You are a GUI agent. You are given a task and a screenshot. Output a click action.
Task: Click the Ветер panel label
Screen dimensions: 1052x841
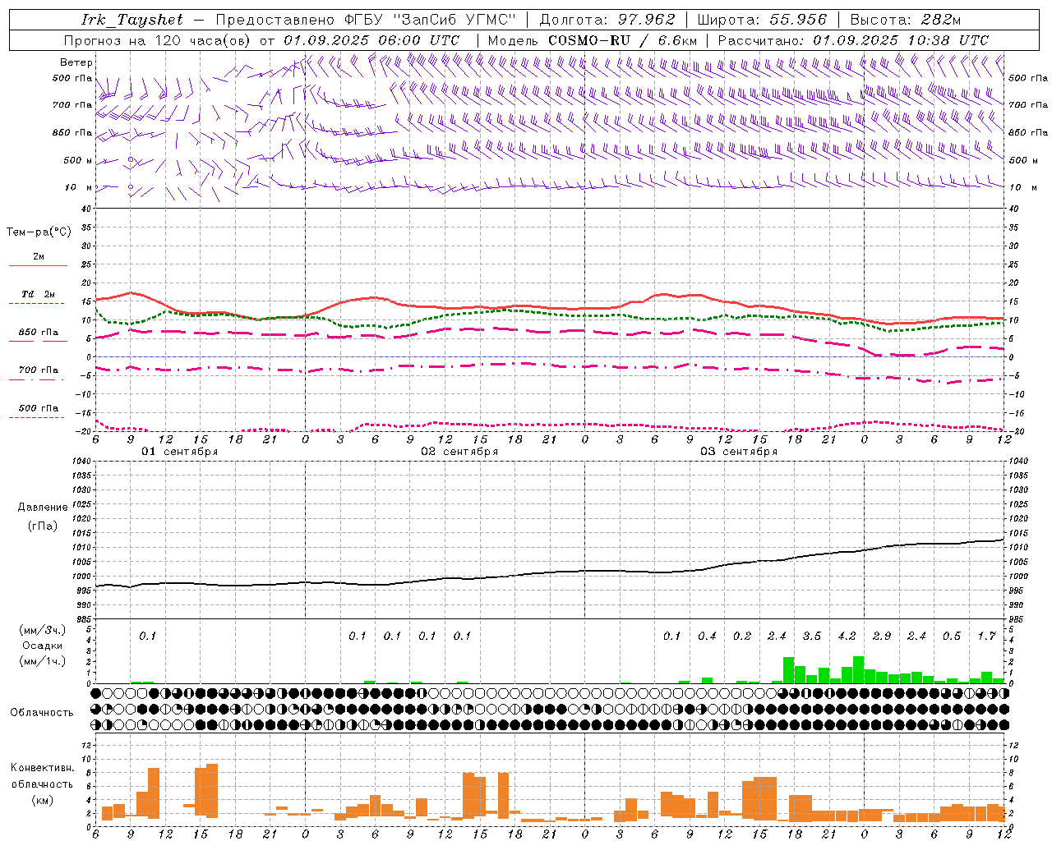pyautogui.click(x=76, y=62)
